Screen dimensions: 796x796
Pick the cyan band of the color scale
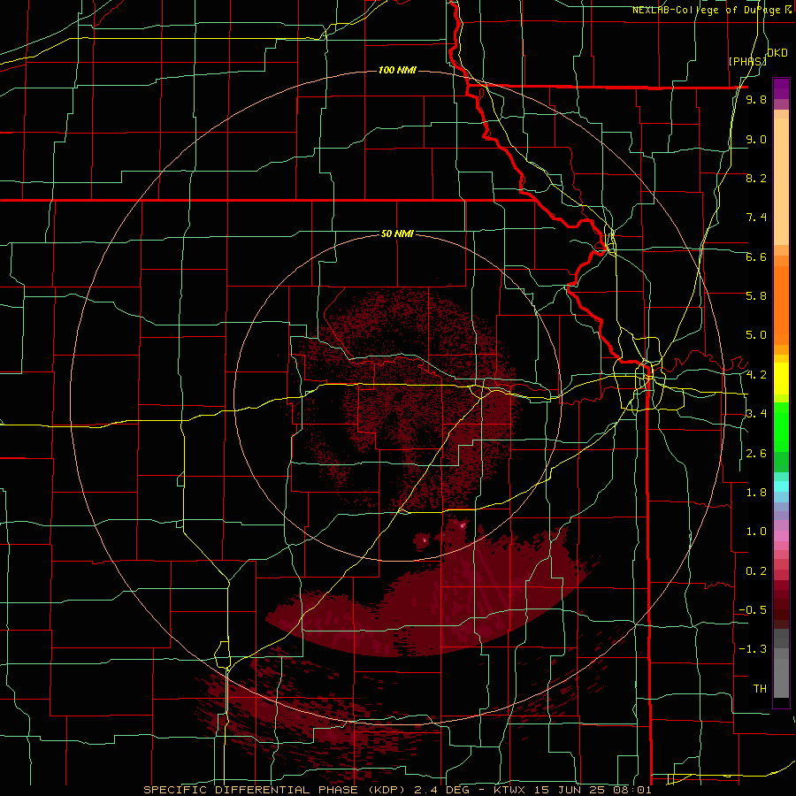pos(781,486)
